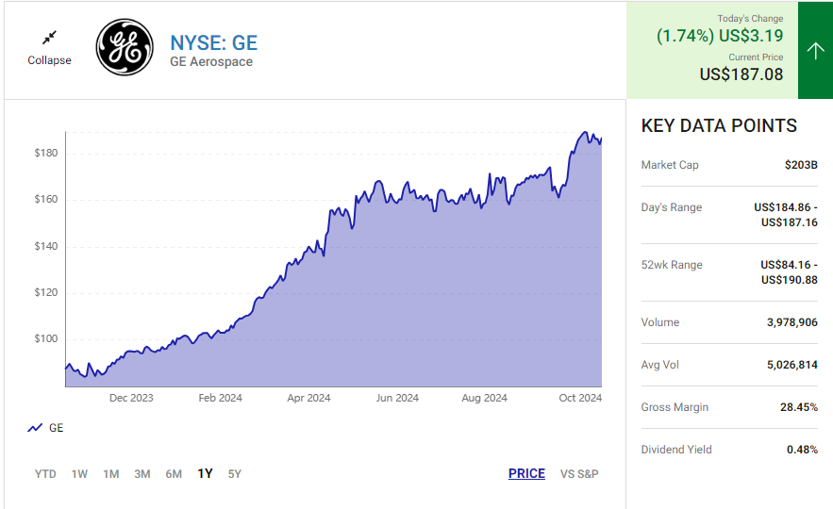The width and height of the screenshot is (833, 509).
Task: Click the Feb 2024 axis label
Action: [220, 398]
